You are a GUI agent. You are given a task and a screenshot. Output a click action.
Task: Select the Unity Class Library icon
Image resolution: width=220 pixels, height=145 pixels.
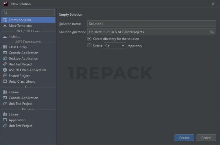(5, 81)
